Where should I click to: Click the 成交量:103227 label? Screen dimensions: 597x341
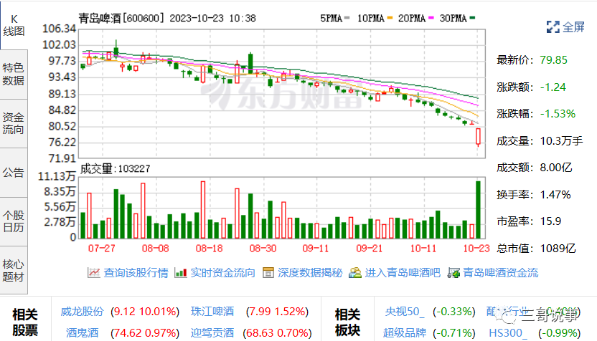(x=115, y=168)
